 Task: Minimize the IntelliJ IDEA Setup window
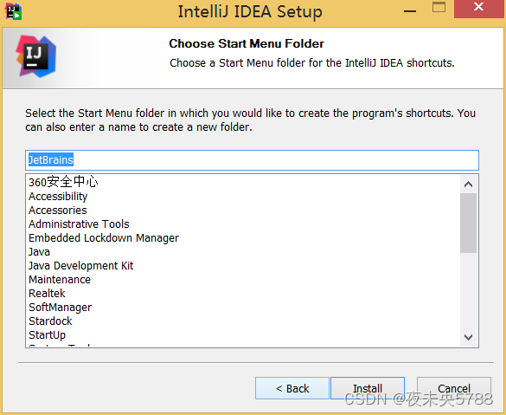coord(410,11)
